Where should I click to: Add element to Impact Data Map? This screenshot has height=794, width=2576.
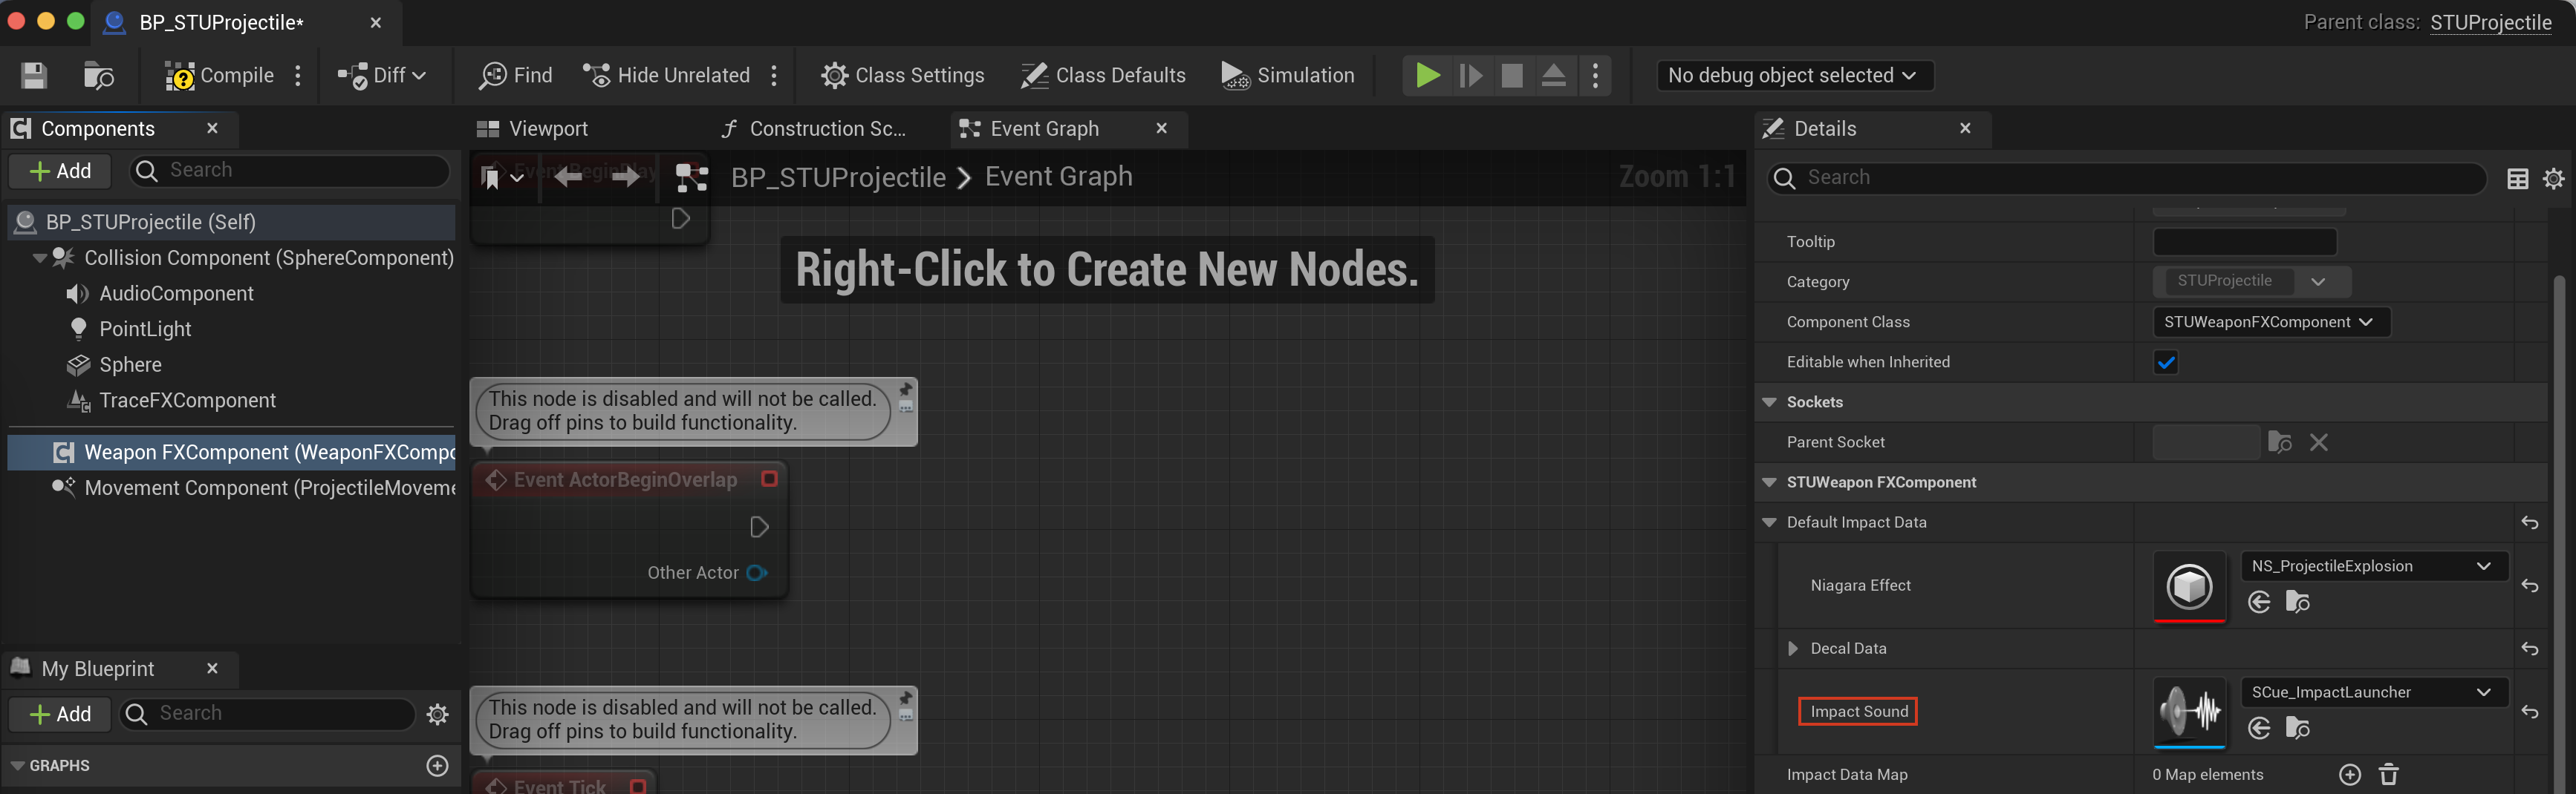pos(2350,775)
